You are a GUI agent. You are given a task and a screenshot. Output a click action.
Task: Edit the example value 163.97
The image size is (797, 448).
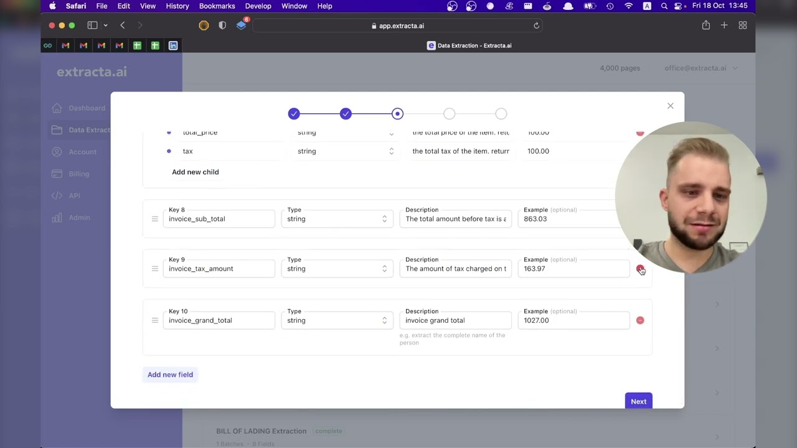[x=573, y=269]
